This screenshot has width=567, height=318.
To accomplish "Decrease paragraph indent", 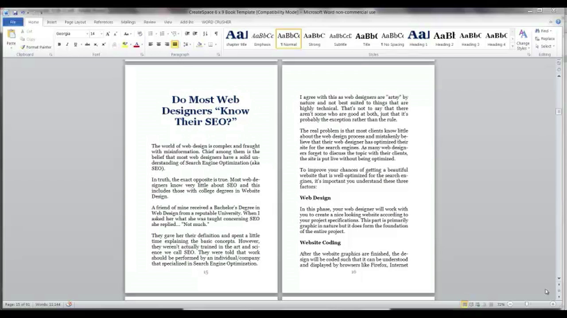I will [x=187, y=34].
